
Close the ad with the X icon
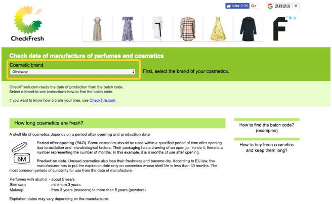click(294, 18)
